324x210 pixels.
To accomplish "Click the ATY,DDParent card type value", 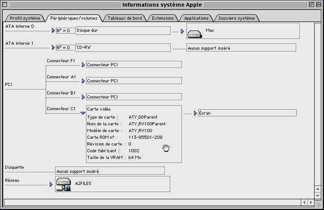I will point(143,117).
